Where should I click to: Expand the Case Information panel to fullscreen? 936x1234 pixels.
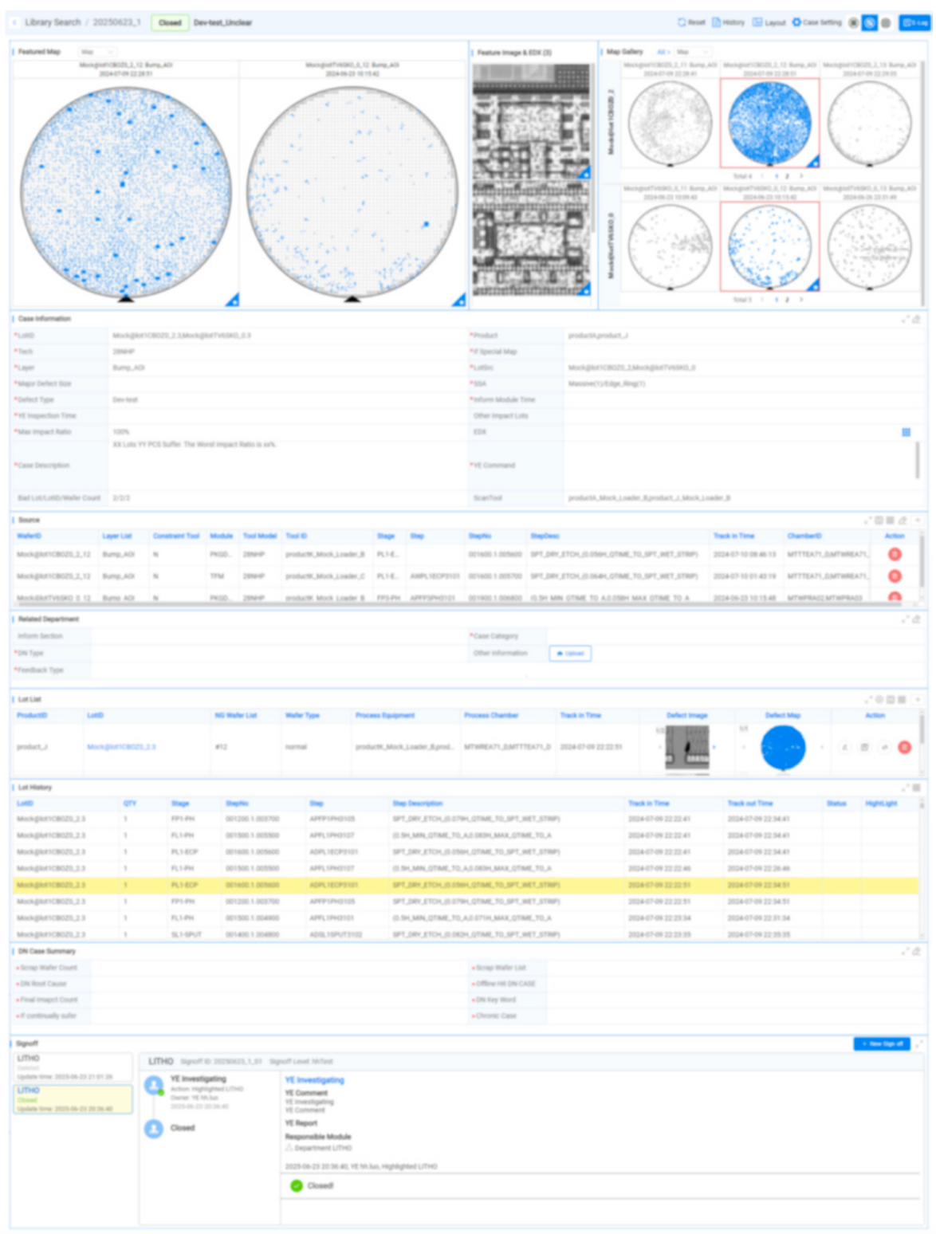905,319
